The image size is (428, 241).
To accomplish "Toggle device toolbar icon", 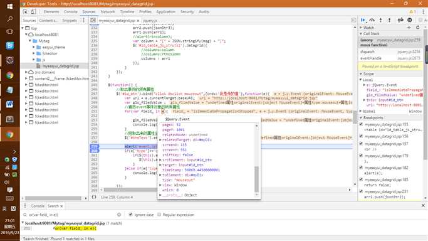I will pos(33,12).
